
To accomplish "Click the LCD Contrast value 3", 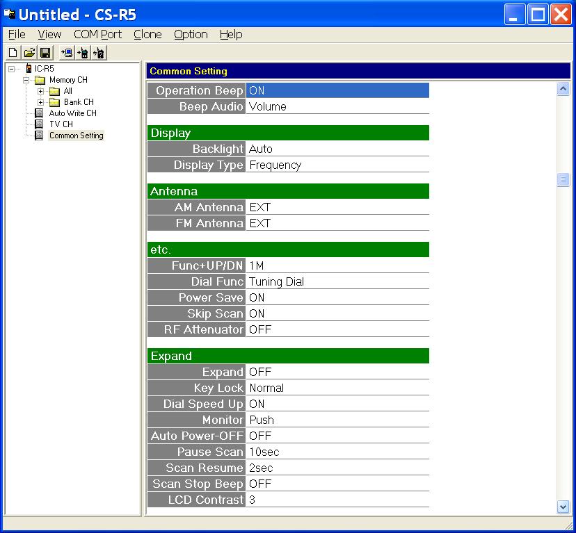I will point(337,500).
